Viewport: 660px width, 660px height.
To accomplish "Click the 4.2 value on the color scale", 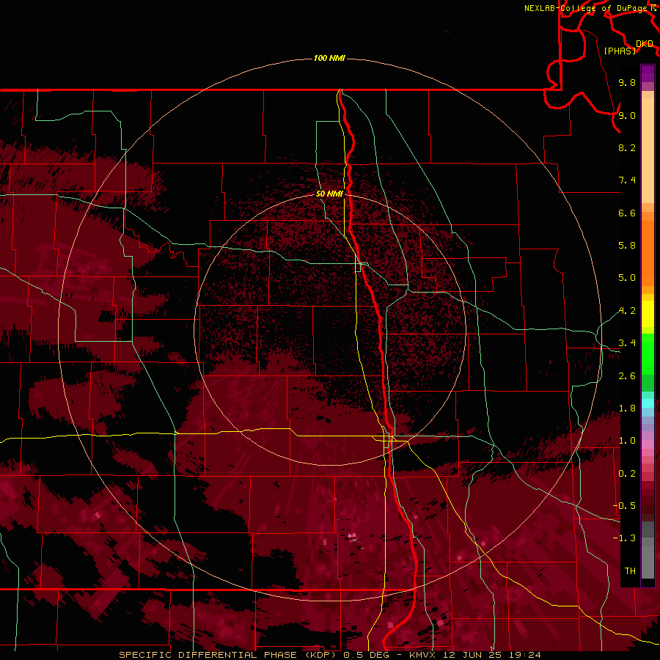I will point(627,311).
